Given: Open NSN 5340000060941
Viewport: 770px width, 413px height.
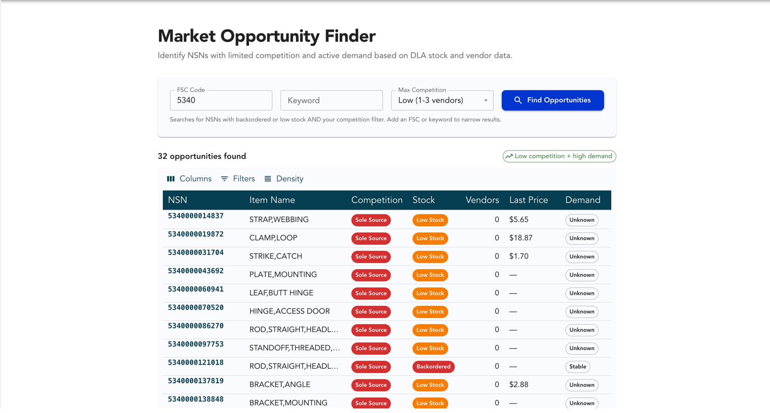Looking at the screenshot, I should tap(196, 289).
